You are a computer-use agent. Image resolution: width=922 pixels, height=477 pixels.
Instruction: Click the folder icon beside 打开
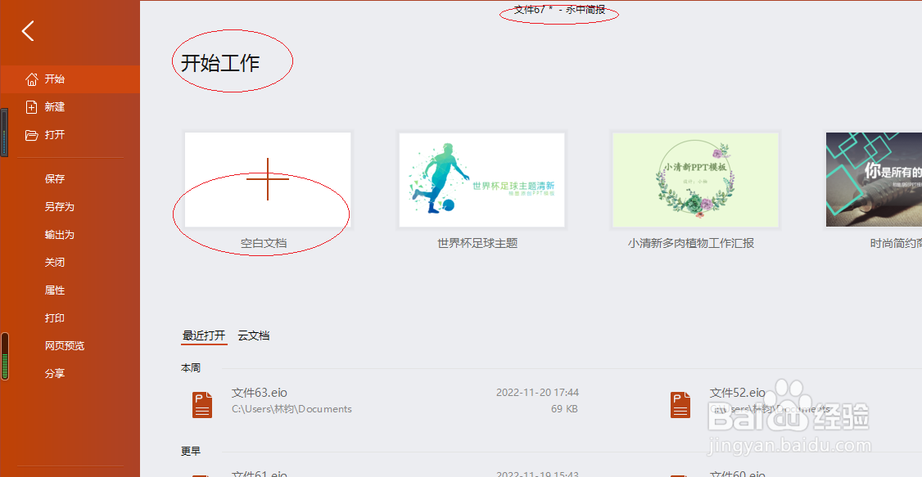click(x=32, y=135)
